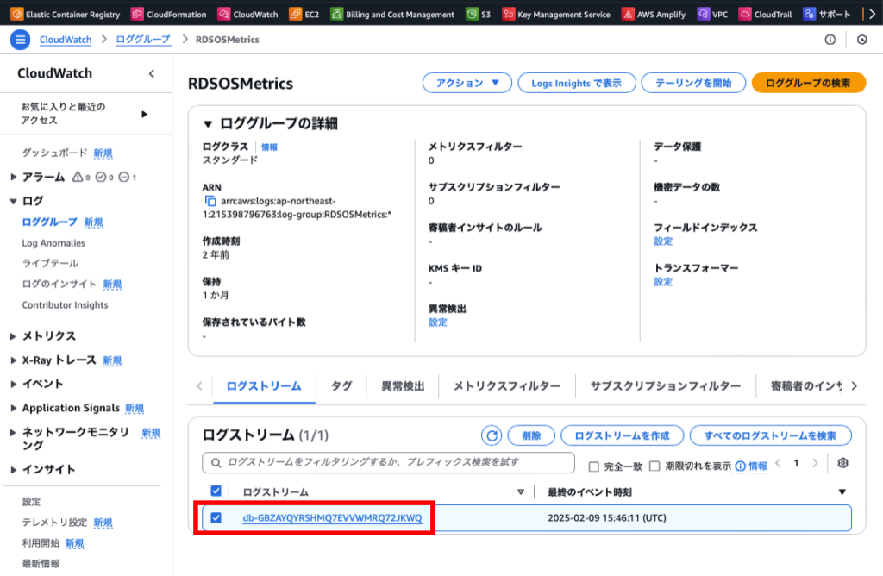Click the ロググループの検索 orange button
The height and width of the screenshot is (576, 883).
(x=807, y=83)
